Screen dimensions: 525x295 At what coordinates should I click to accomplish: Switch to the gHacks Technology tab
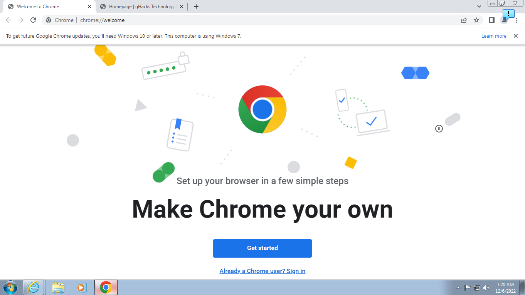[139, 6]
